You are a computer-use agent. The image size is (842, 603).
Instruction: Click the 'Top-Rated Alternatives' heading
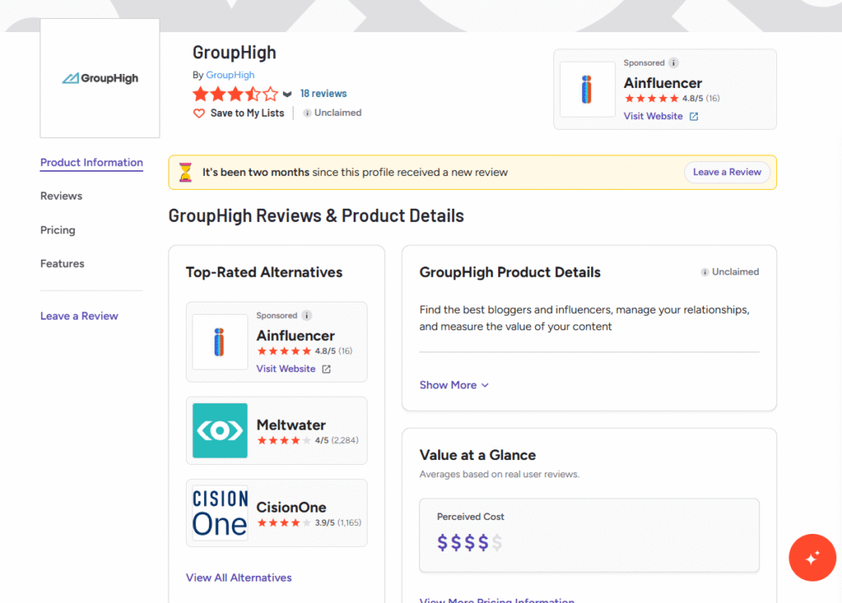click(264, 272)
